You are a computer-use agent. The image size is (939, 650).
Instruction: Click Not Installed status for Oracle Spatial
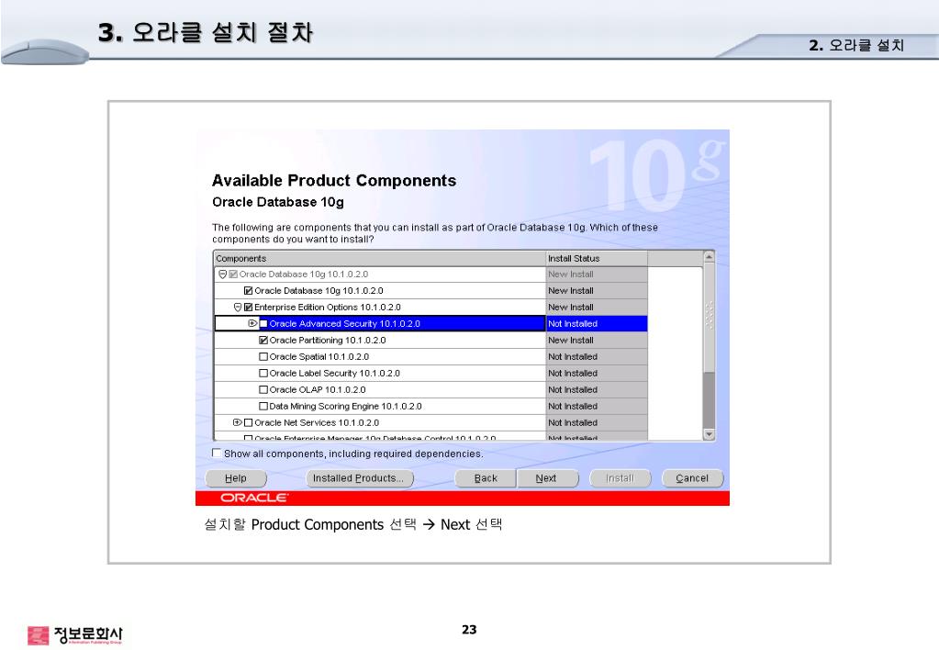coord(597,356)
